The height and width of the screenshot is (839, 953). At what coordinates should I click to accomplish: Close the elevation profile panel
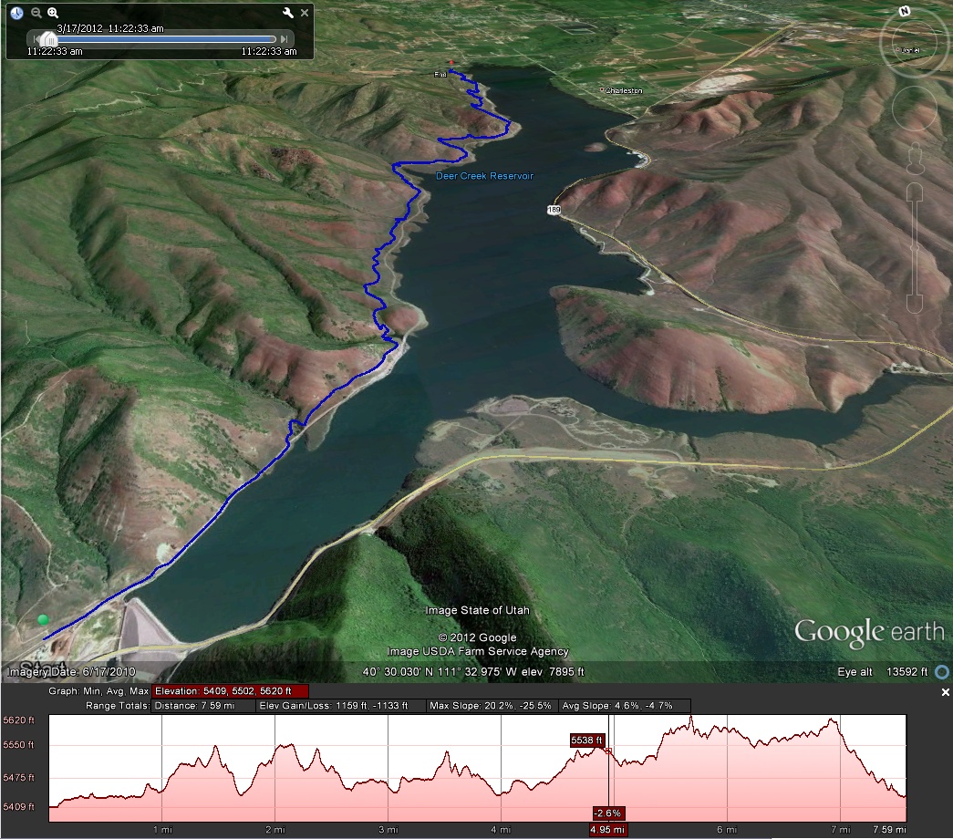click(945, 692)
